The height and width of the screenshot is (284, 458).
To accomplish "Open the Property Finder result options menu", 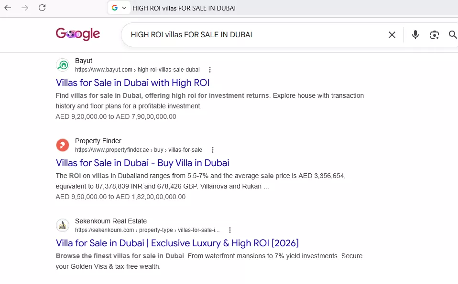I will (x=213, y=150).
